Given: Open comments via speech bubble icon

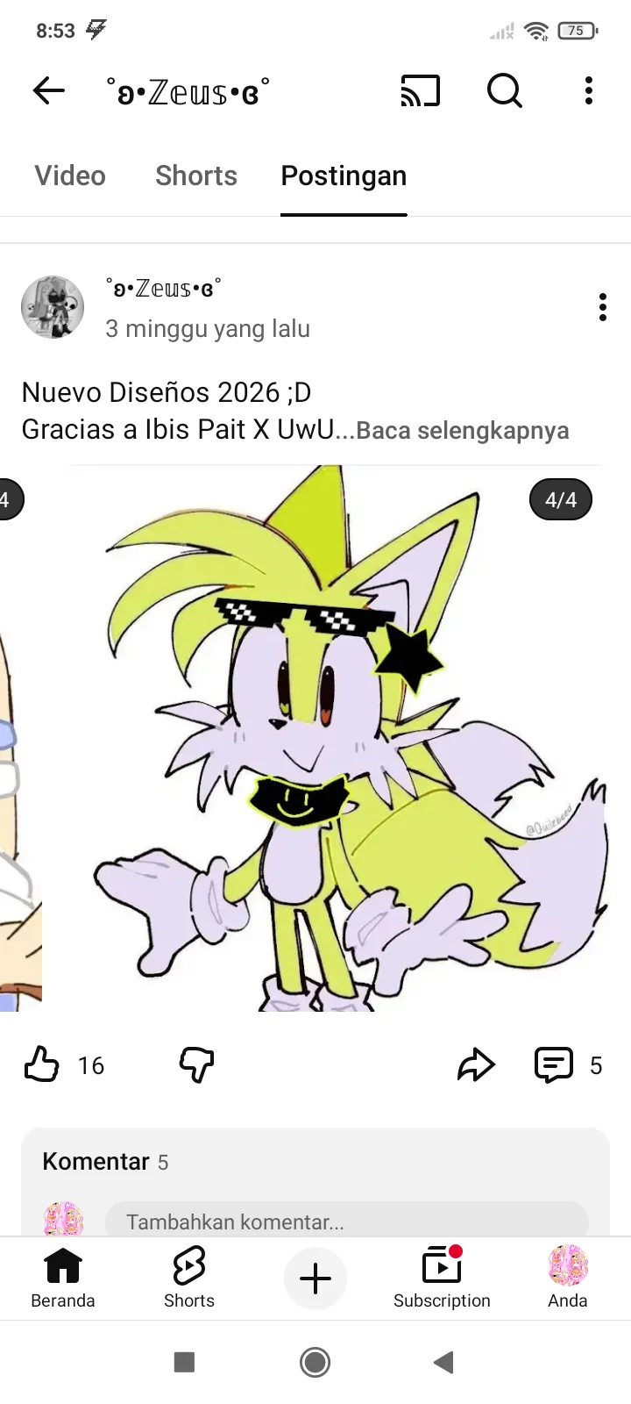Looking at the screenshot, I should pyautogui.click(x=554, y=1064).
